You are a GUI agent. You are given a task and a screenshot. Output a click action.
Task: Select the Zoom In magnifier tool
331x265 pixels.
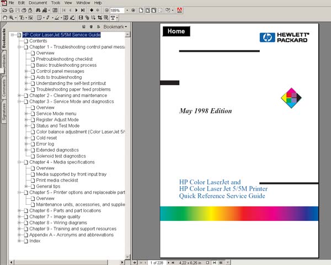[x=11, y=18]
